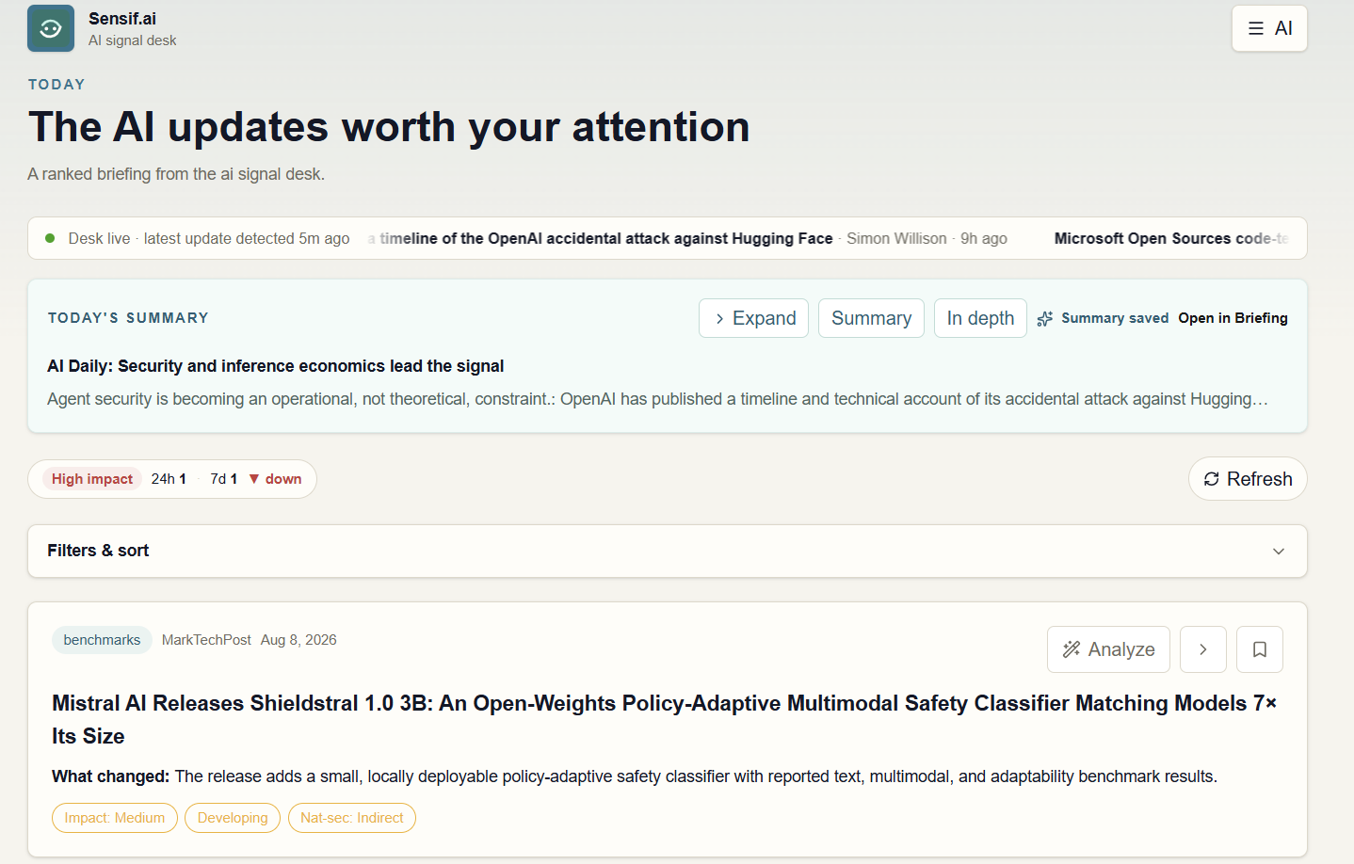Click the Sensif.ai logo icon

pyautogui.click(x=51, y=28)
